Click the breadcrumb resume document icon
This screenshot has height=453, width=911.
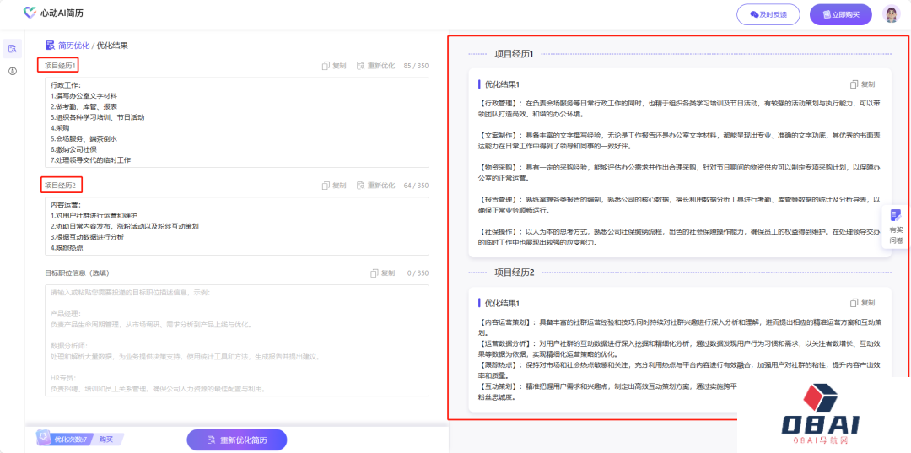coord(50,46)
